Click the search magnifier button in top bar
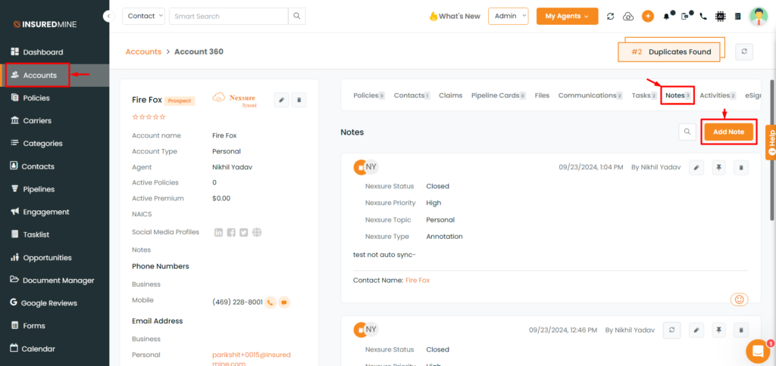 click(297, 16)
